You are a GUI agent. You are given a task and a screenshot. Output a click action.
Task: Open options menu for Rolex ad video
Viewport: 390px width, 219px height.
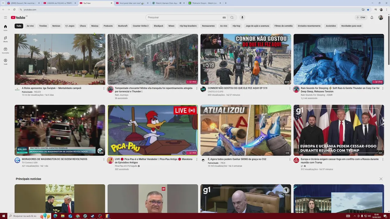click(x=104, y=89)
